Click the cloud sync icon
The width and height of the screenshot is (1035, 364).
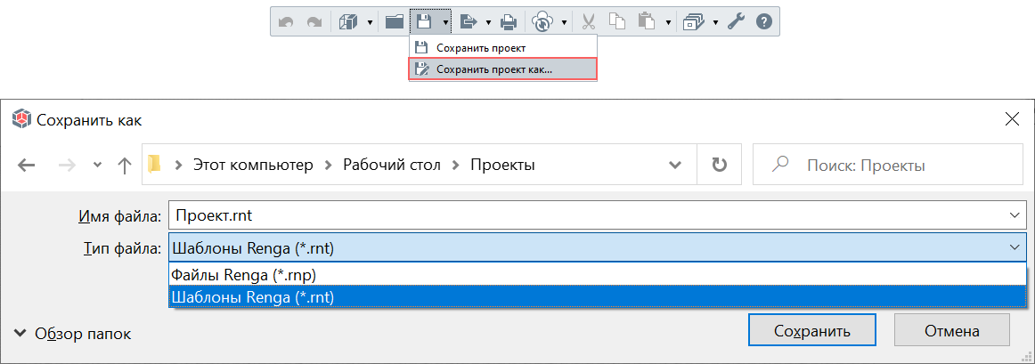tap(542, 21)
